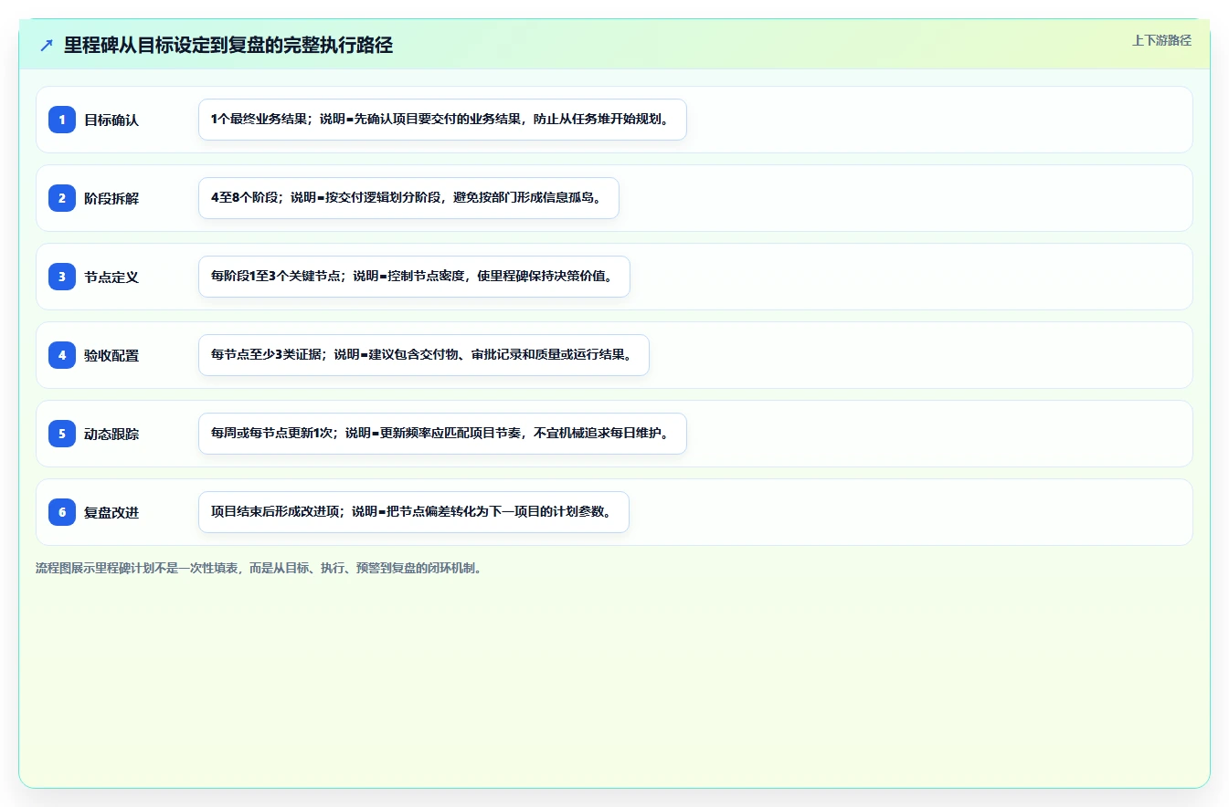1229x807 pixels.
Task: Click the description box starting 每节点至少3类证据
Action: (423, 355)
